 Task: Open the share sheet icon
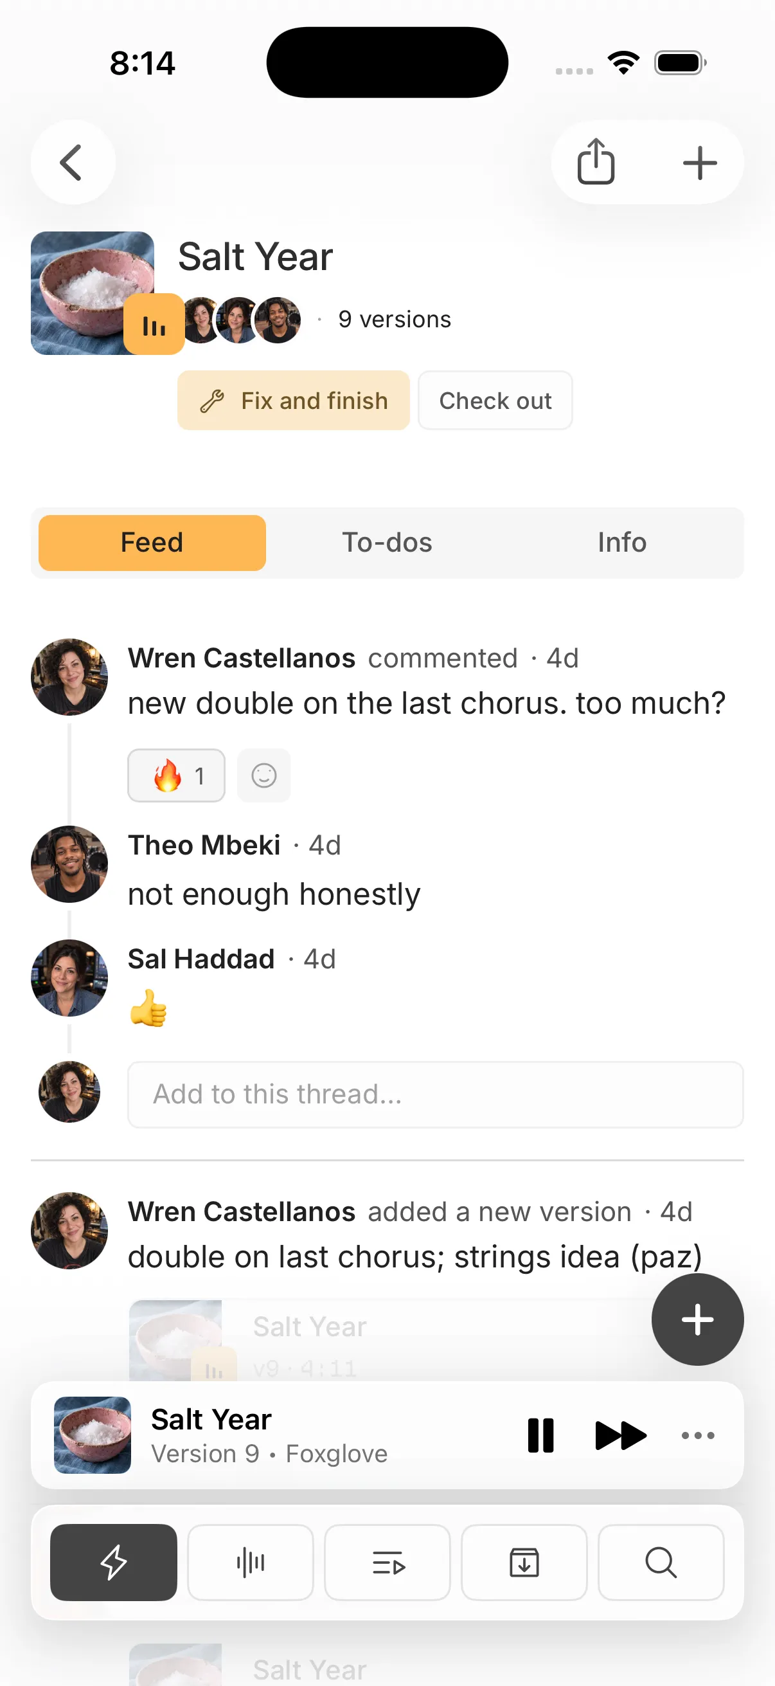point(596,162)
